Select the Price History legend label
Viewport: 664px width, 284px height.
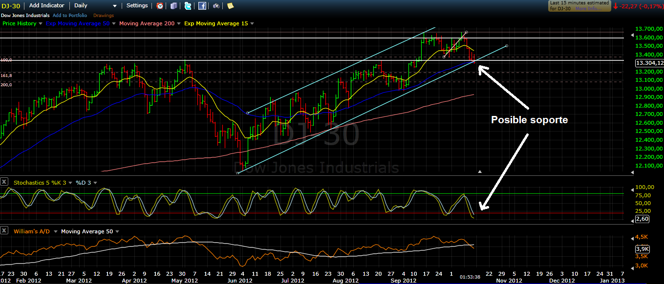pyautogui.click(x=20, y=23)
